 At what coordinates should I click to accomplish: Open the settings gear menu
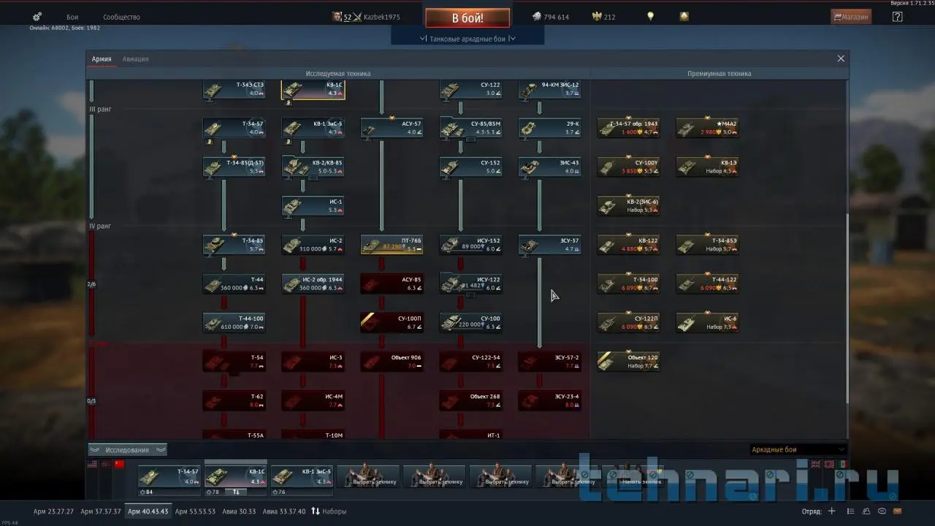(37, 17)
